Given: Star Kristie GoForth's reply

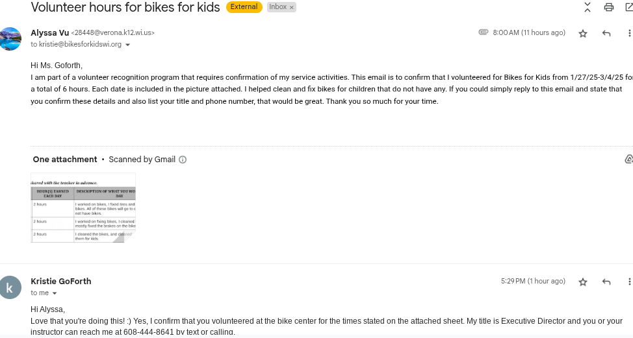Looking at the screenshot, I should point(583,282).
